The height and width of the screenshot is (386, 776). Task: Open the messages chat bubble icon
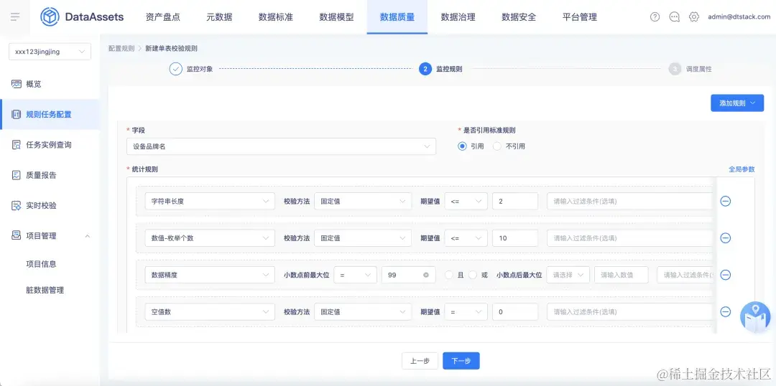tap(674, 17)
